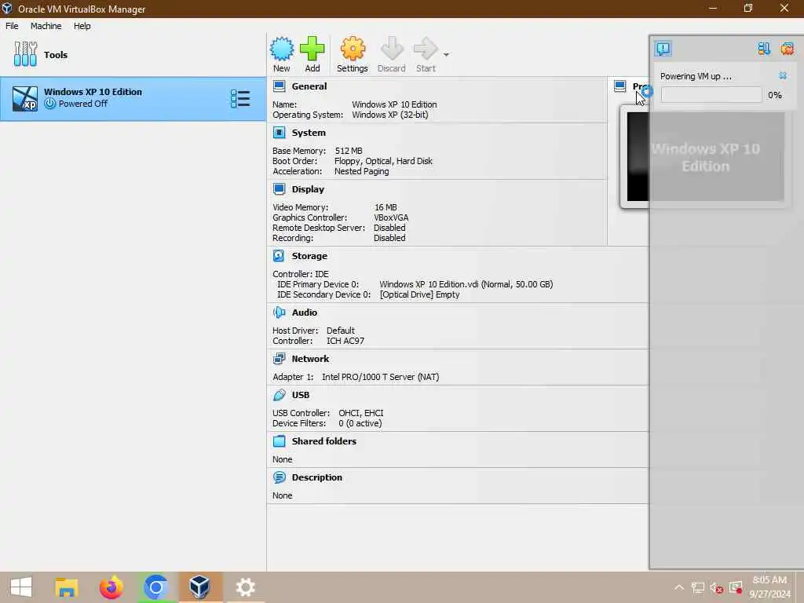Click the Description section speech bubble icon
Screen dimensions: 804x603
279,477
